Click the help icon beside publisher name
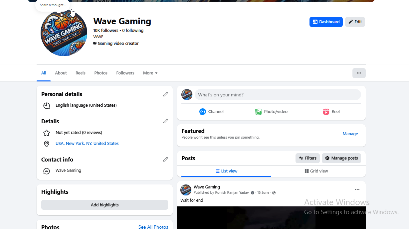The image size is (409, 229). (253, 193)
